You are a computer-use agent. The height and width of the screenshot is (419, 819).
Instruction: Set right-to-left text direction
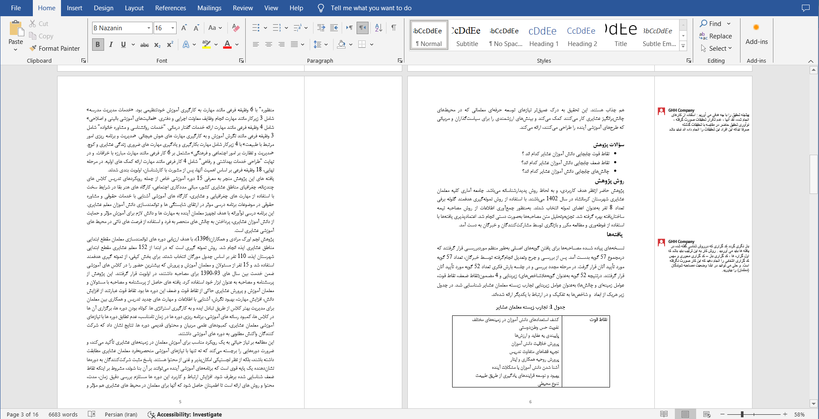click(x=363, y=28)
